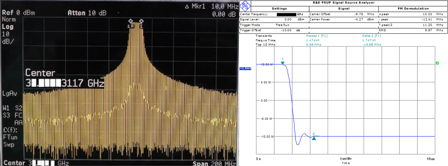Click the Signal column header
This screenshot has width=448, height=166.
pyautogui.click(x=343, y=9)
